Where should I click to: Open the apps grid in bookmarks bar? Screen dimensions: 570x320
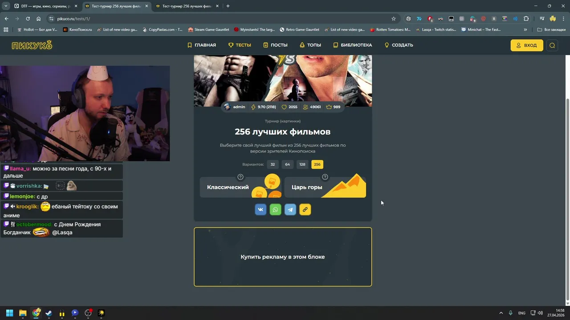coord(6,30)
